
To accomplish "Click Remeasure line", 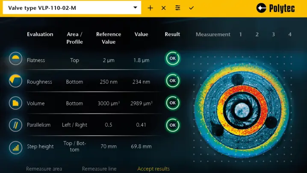I will 99,169.
